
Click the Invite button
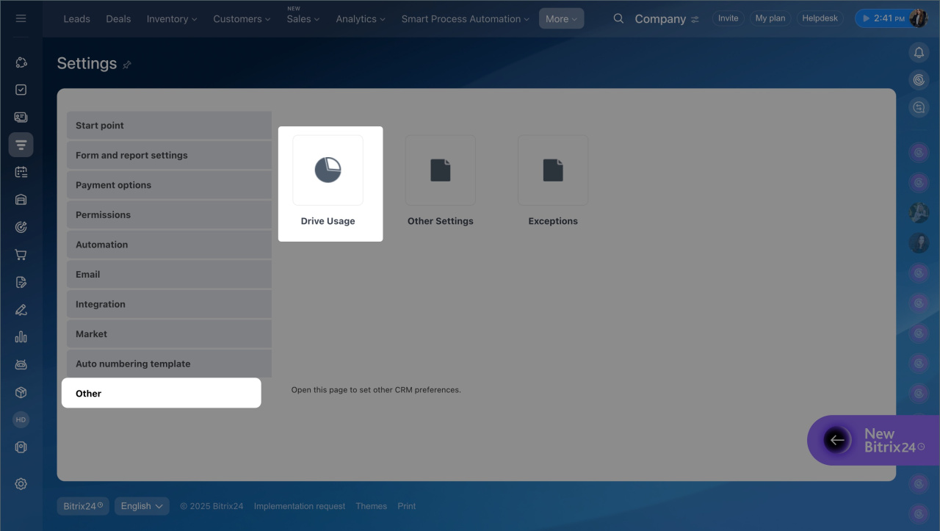tap(728, 18)
